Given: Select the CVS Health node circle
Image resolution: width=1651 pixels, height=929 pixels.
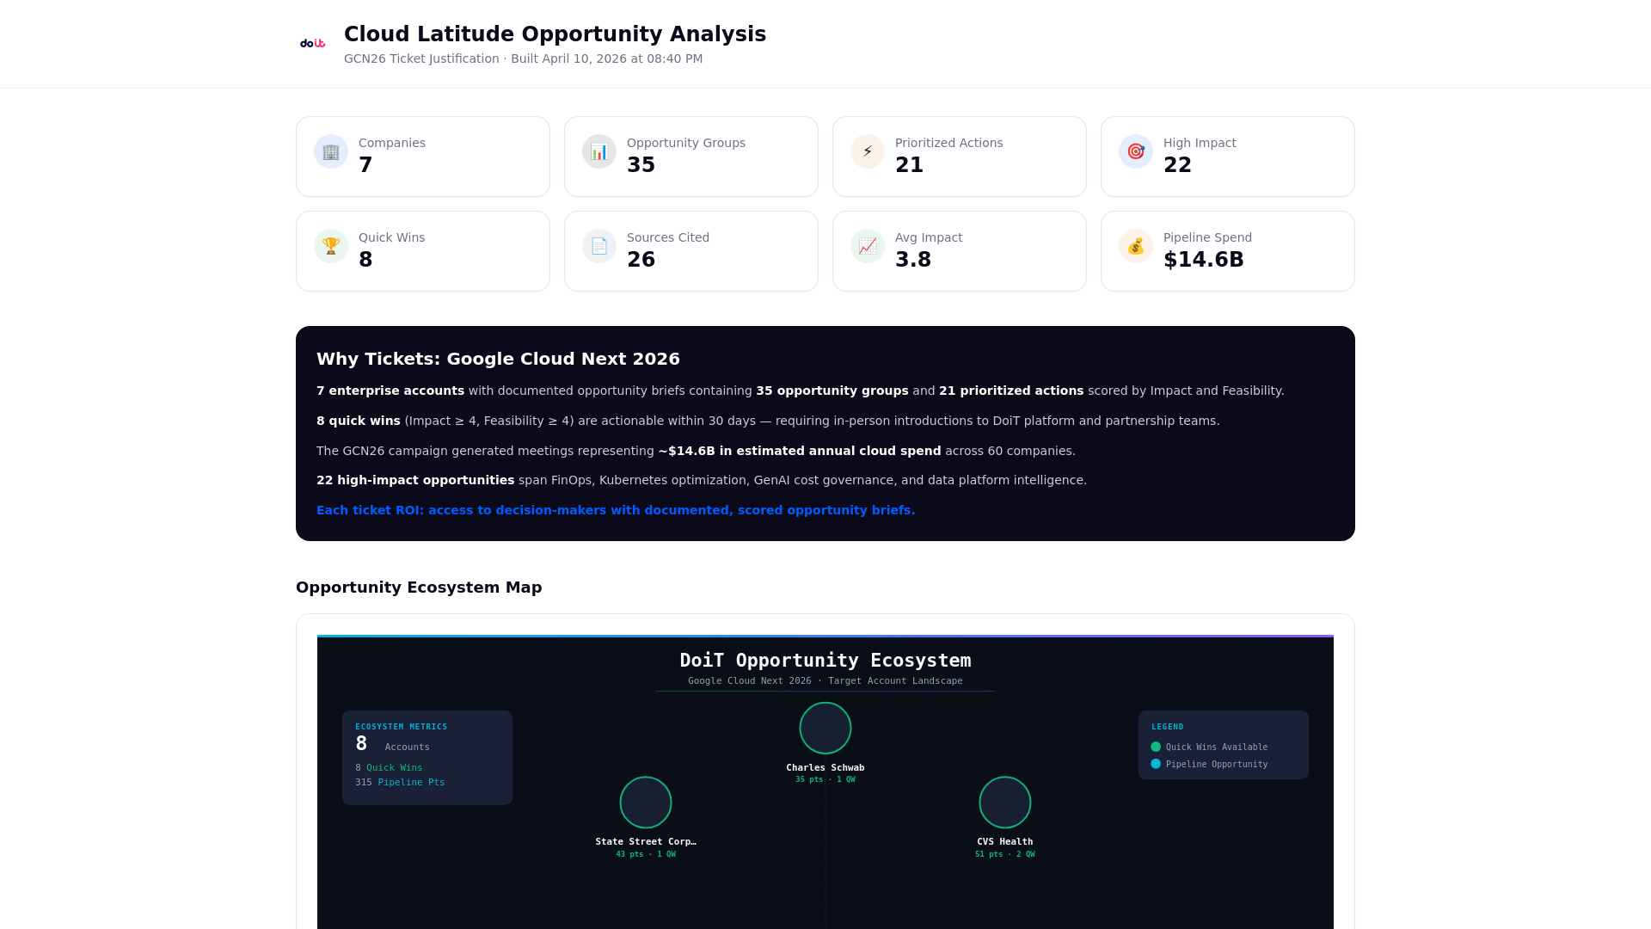Looking at the screenshot, I should 1005,803.
